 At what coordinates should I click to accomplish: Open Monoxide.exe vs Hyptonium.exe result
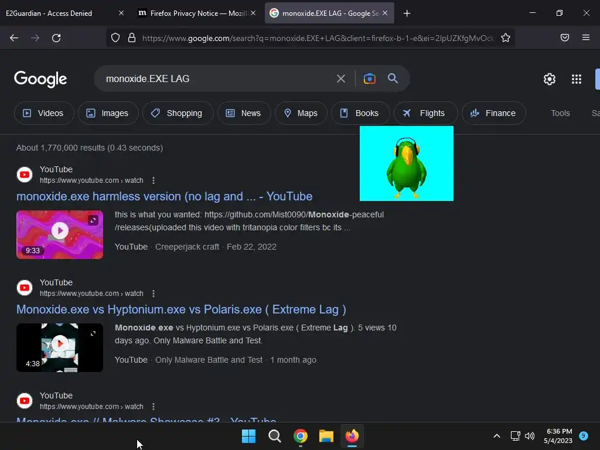pyautogui.click(x=181, y=309)
